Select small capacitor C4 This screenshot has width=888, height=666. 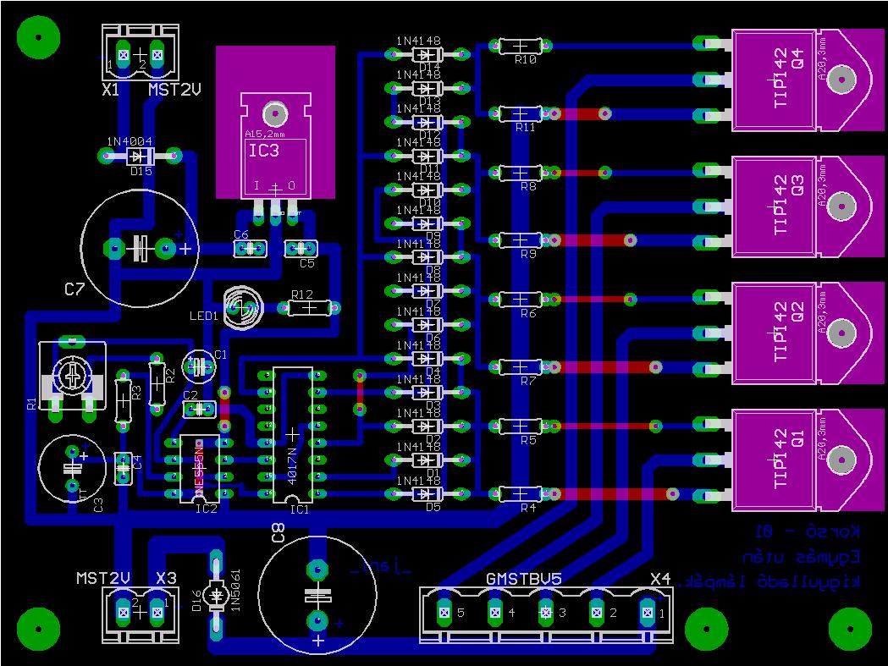pos(123,469)
